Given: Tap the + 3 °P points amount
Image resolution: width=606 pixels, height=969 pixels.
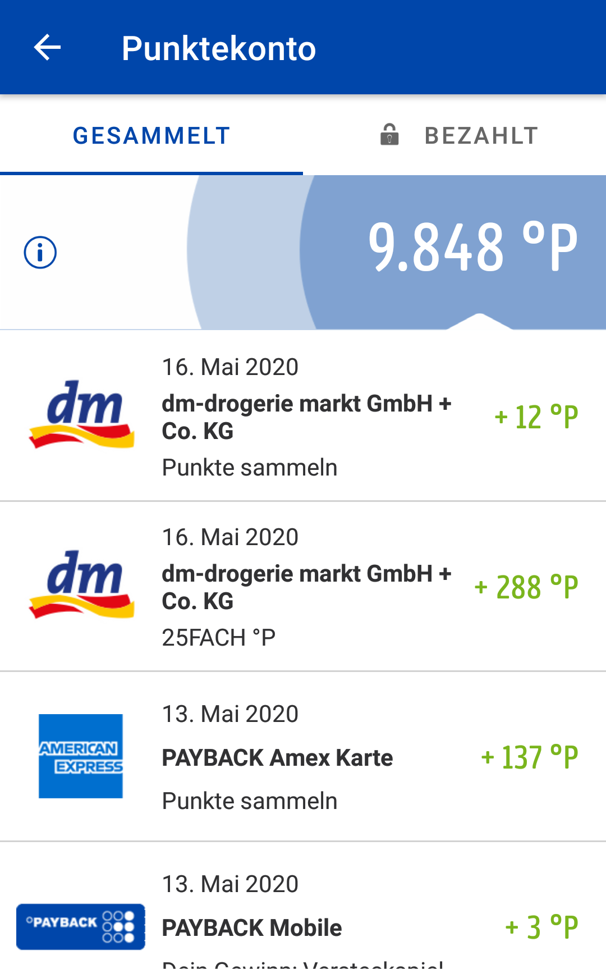Looking at the screenshot, I should (541, 927).
